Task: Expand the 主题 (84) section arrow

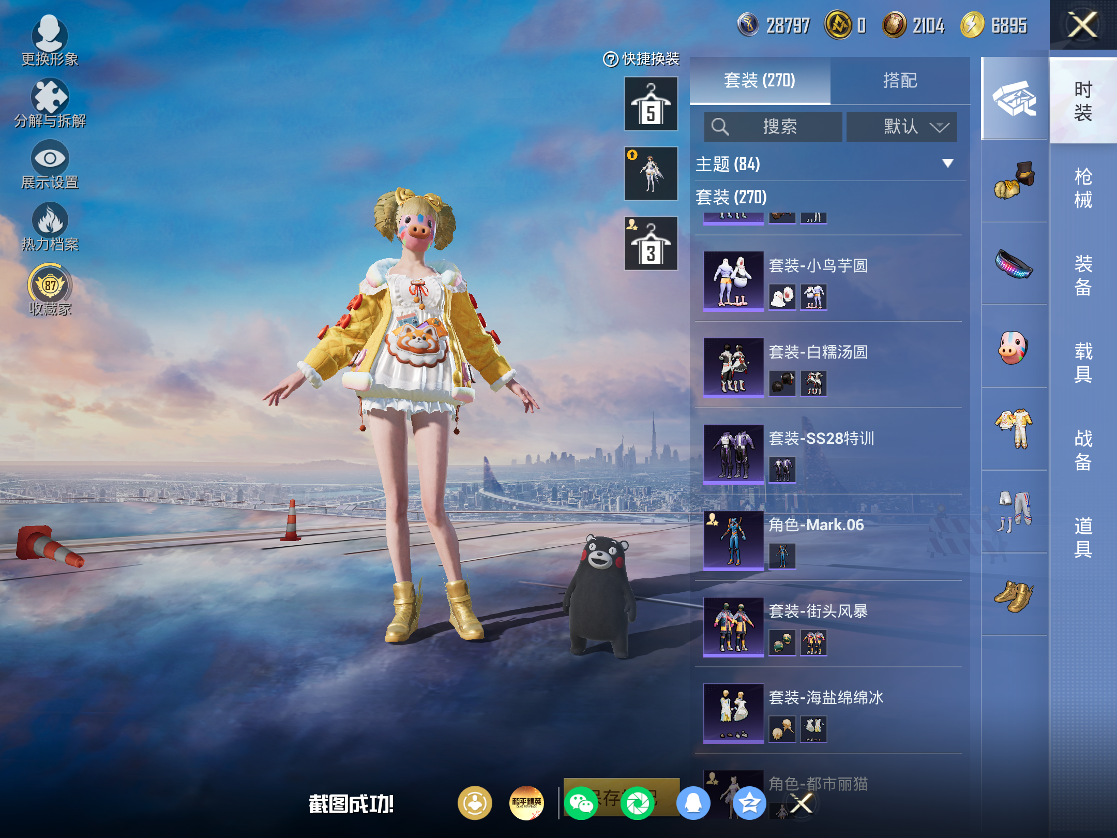Action: [947, 163]
